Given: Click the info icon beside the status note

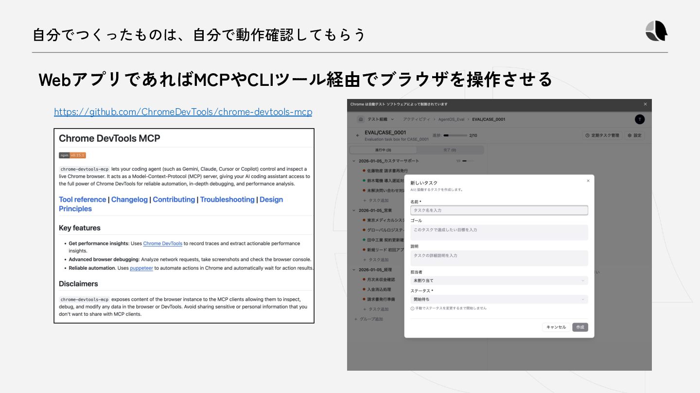Looking at the screenshot, I should click(x=412, y=308).
